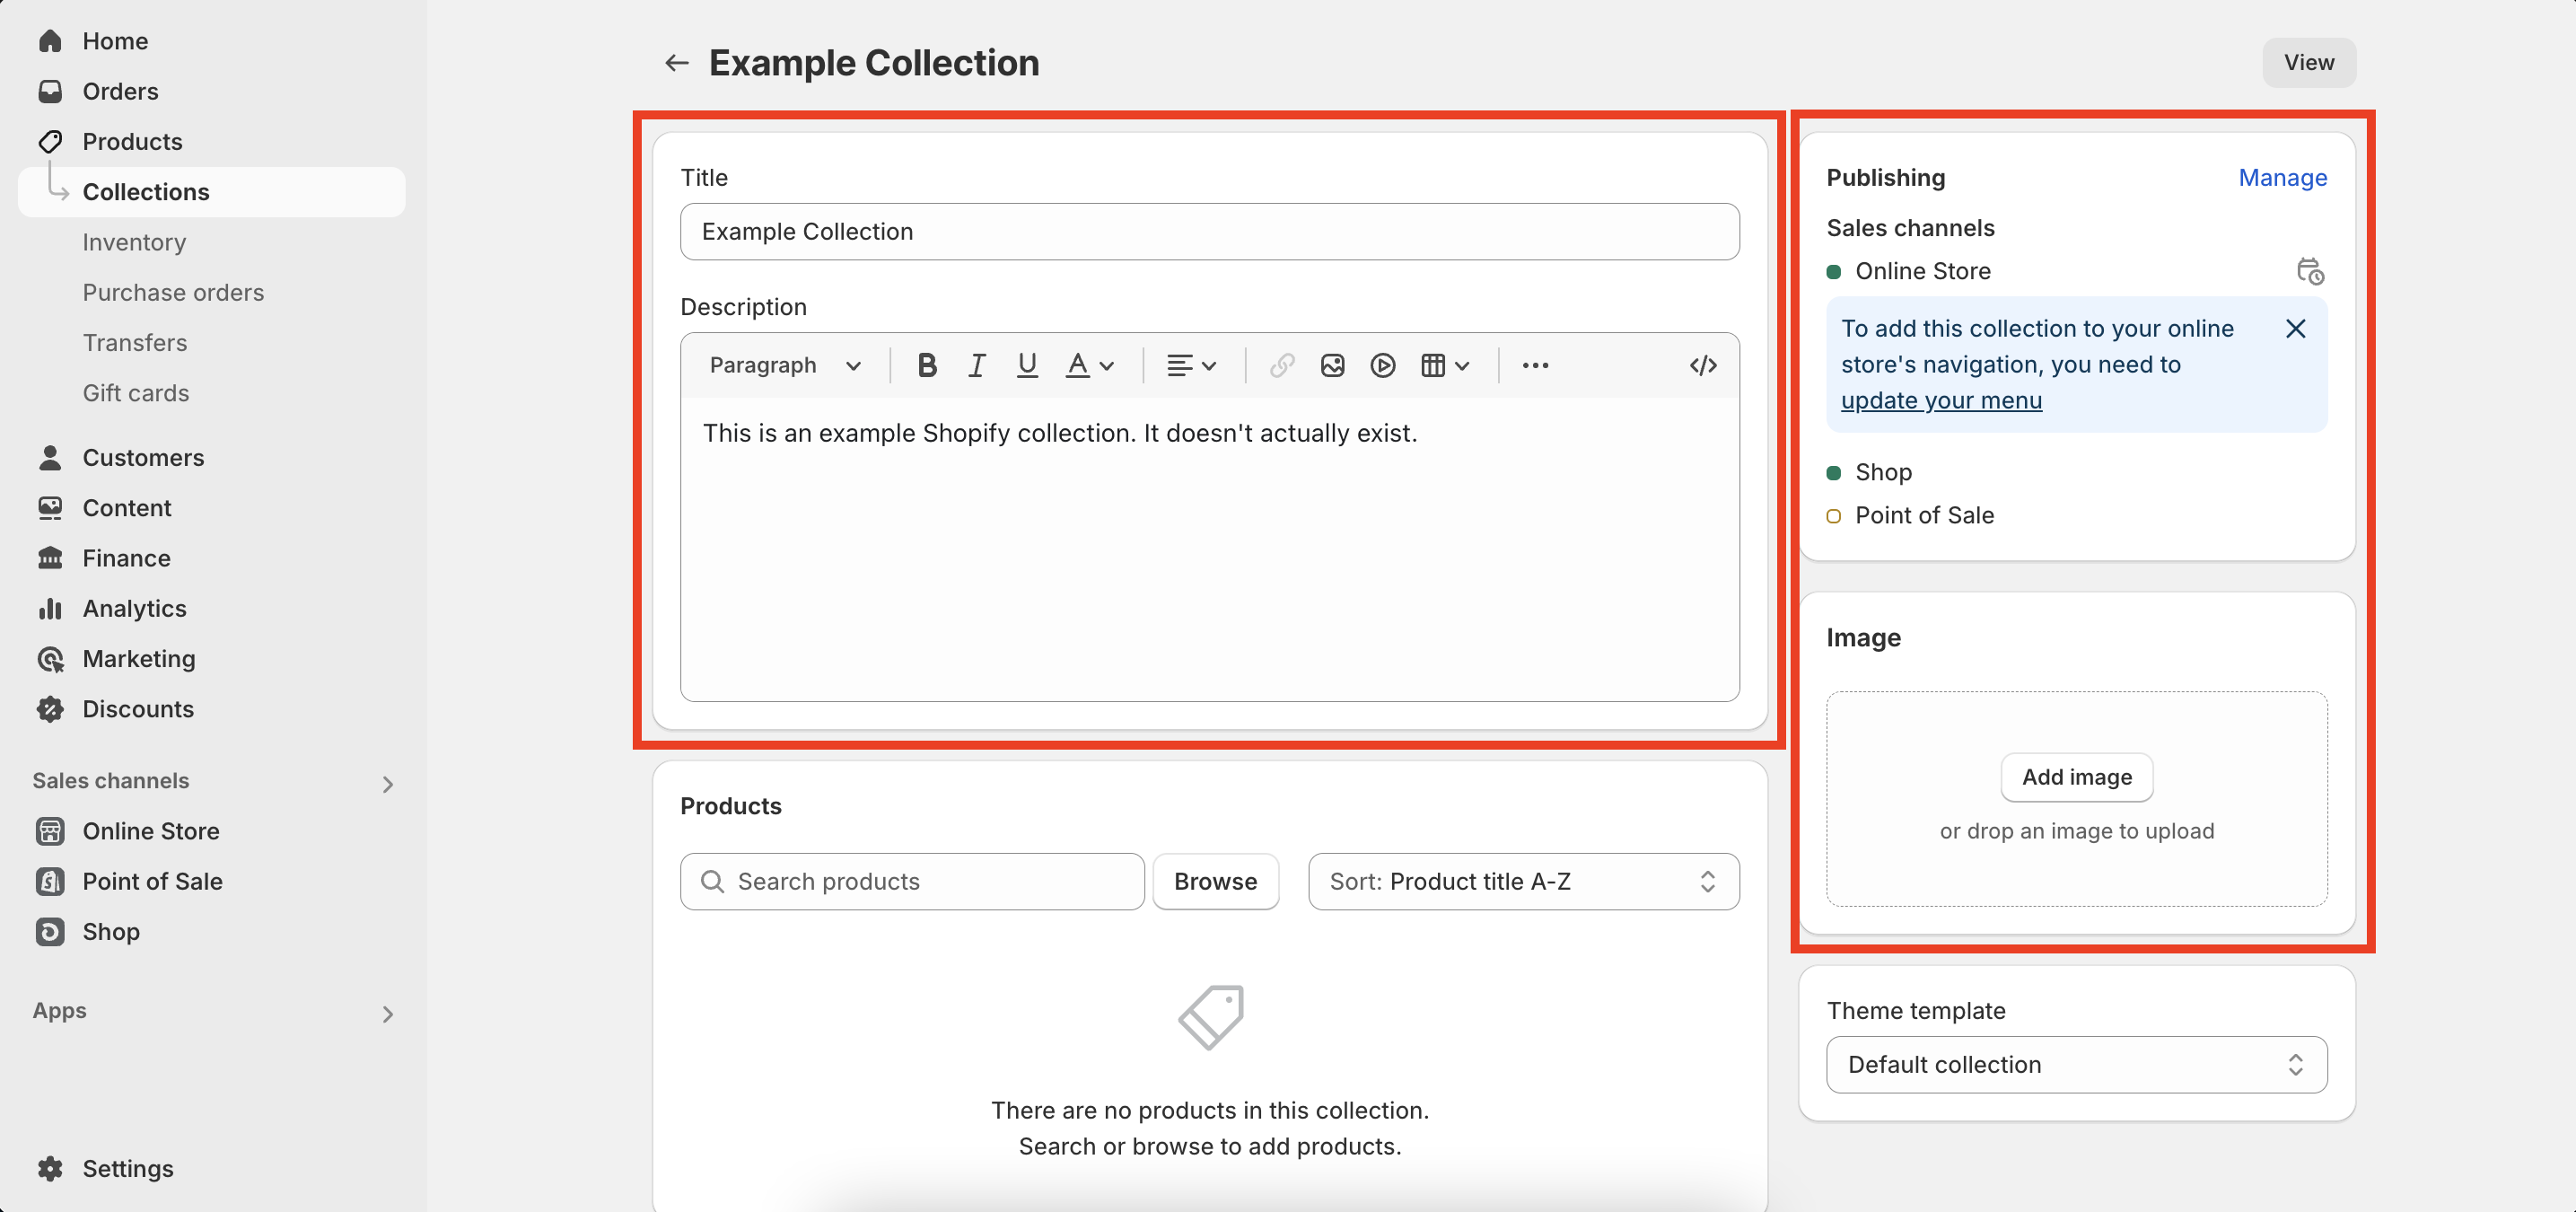Screen dimensions: 2576x1212
Task: Click the Point of Sale sidebar icon
Action: [x=50, y=881]
